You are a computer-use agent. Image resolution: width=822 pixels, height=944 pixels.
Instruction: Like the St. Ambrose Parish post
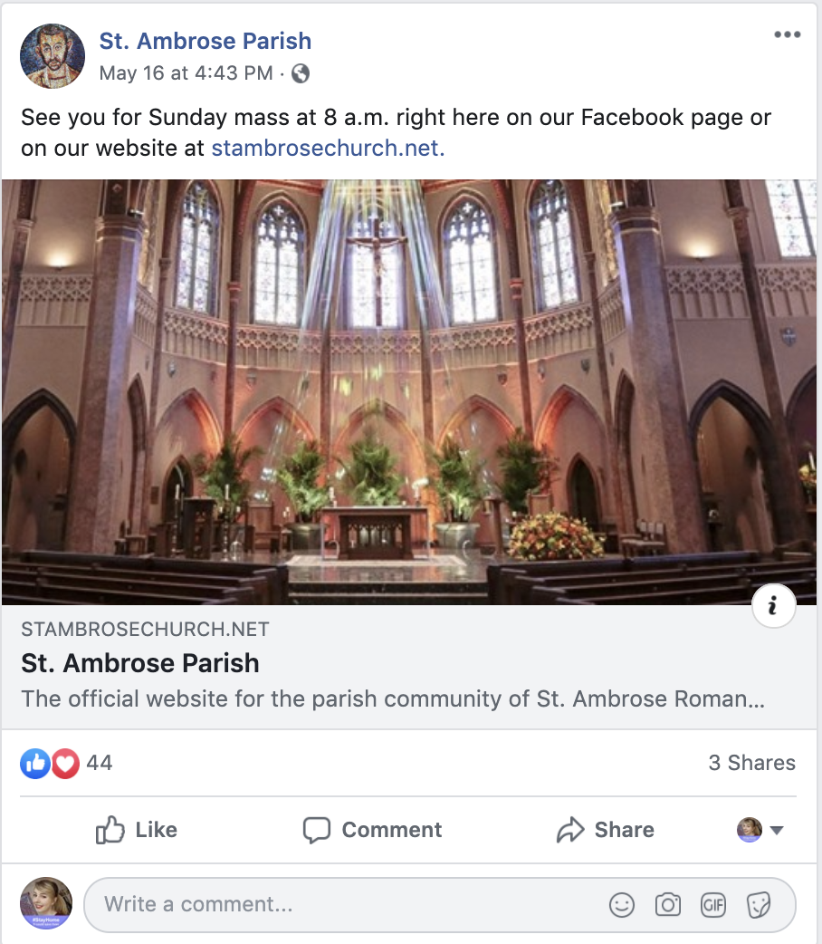tap(137, 830)
